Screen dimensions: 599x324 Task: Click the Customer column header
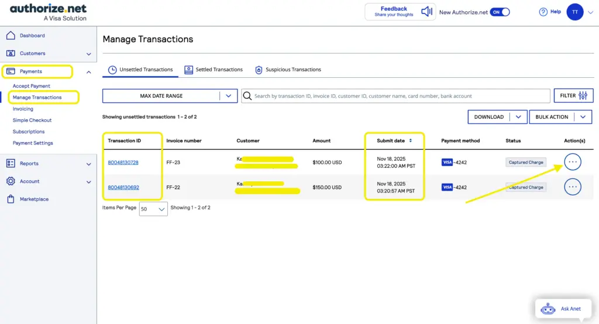click(x=248, y=140)
